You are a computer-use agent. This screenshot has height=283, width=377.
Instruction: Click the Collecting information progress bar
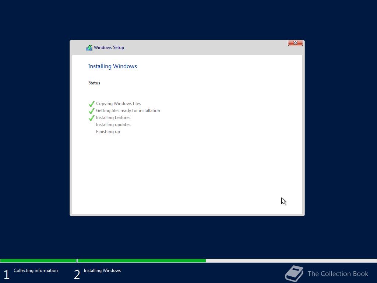pyautogui.click(x=38, y=261)
